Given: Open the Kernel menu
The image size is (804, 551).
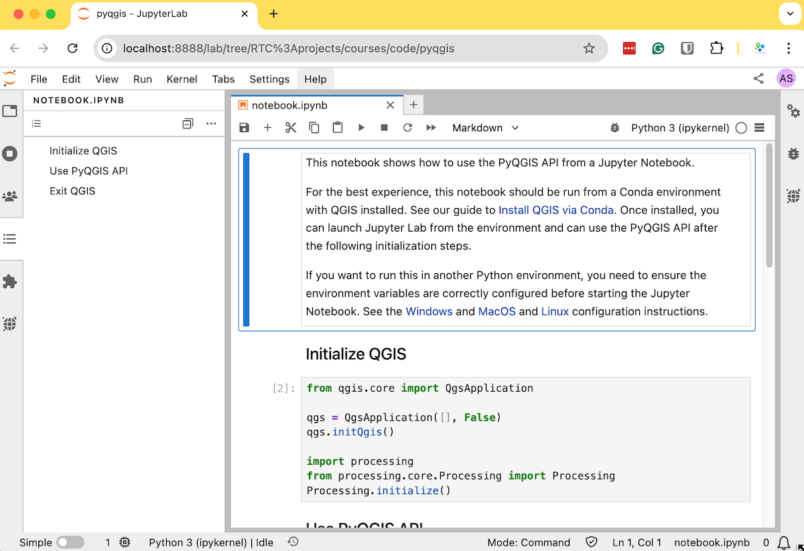Looking at the screenshot, I should tap(182, 79).
